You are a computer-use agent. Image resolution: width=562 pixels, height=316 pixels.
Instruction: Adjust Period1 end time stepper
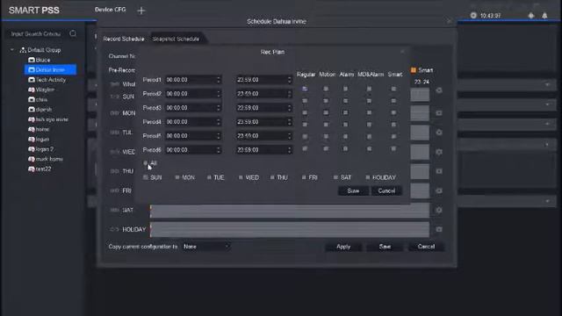(x=289, y=80)
